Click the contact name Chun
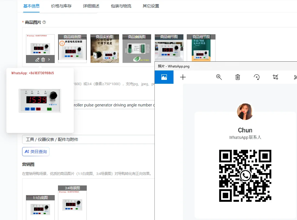297x220 pixels. (x=245, y=130)
